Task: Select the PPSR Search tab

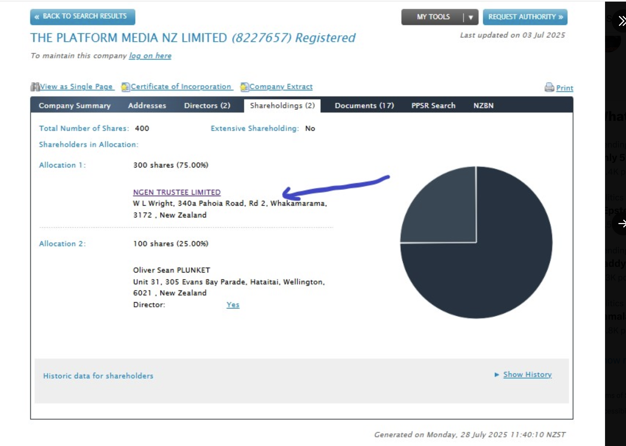Action: (433, 106)
